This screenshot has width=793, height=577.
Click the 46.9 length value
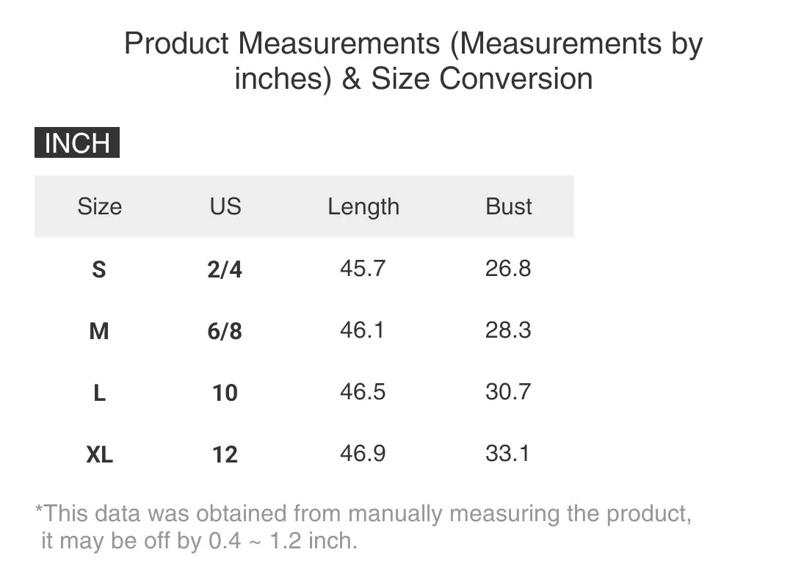tap(363, 454)
